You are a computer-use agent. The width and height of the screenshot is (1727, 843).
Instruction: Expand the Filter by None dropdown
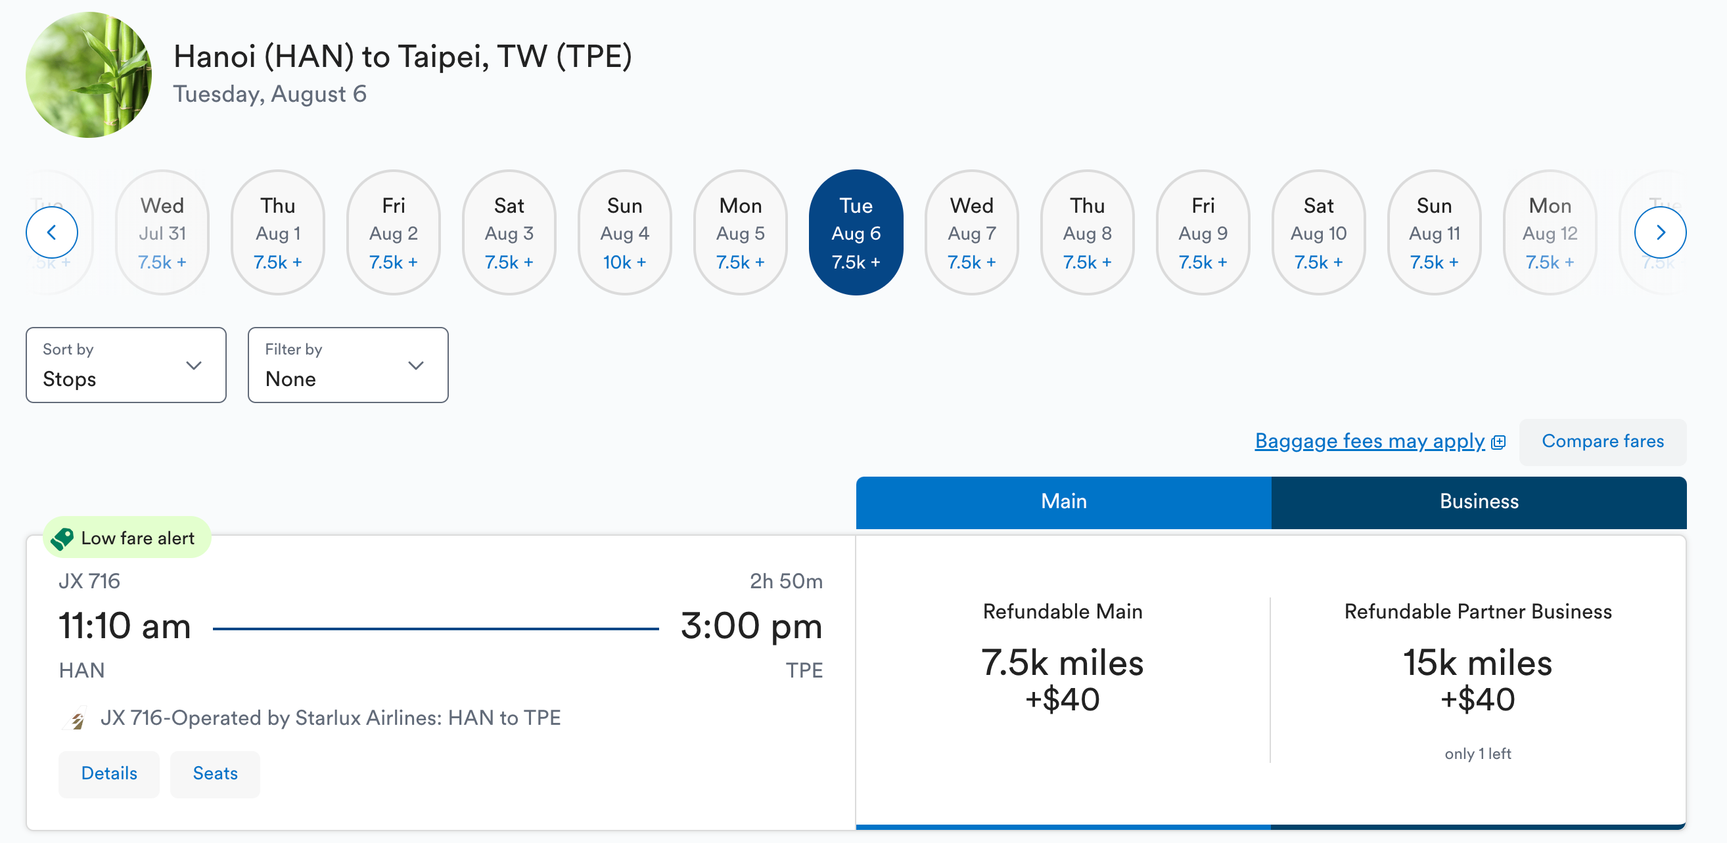[347, 365]
